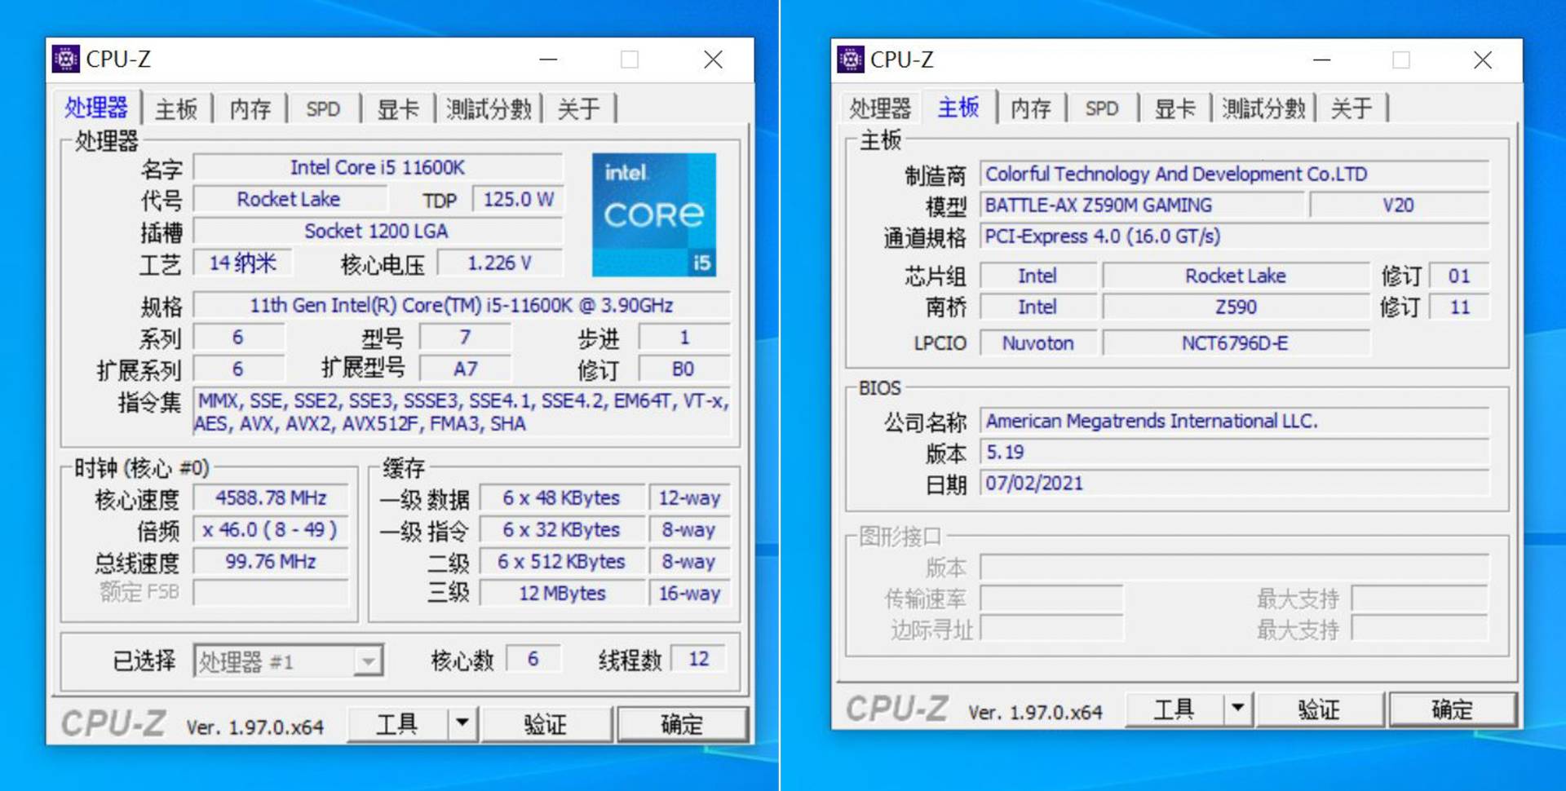Switch to 处理器 tab in right window

pyautogui.click(x=879, y=108)
